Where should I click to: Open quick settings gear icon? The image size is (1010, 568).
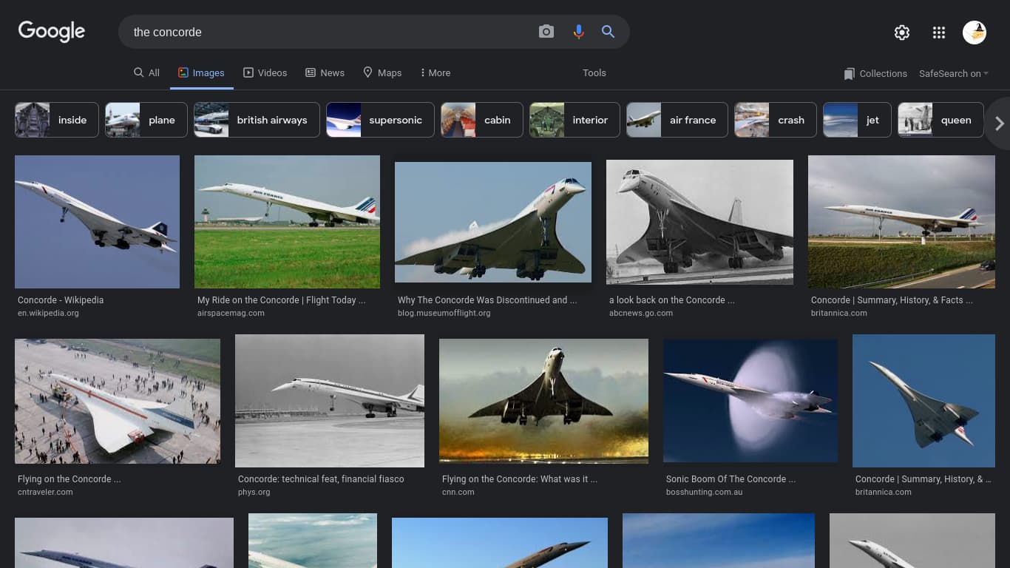tap(901, 33)
